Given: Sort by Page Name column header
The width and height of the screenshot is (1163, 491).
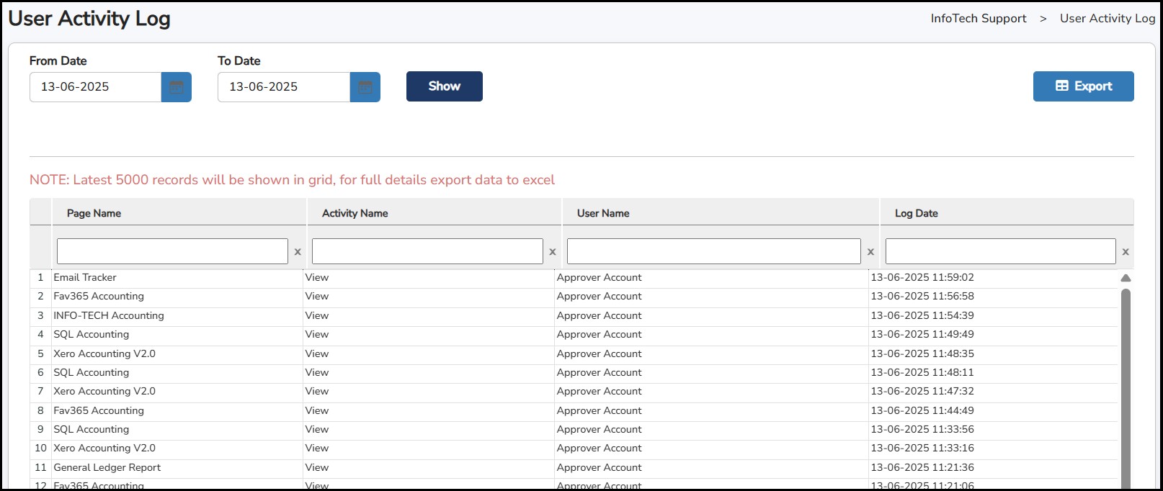Looking at the screenshot, I should [x=94, y=213].
